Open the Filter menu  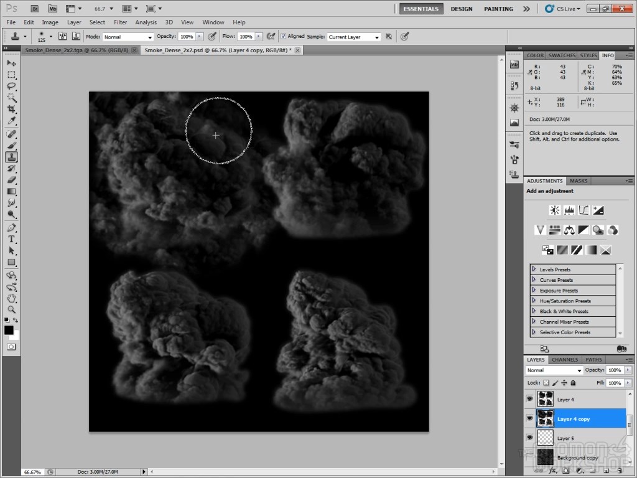tap(120, 22)
